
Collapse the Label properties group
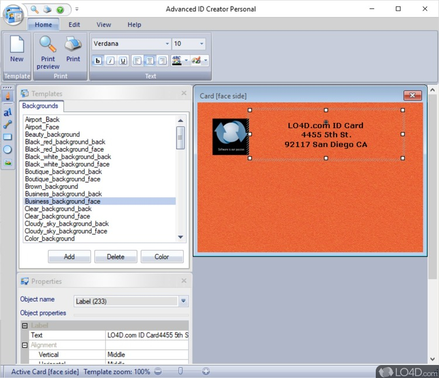tap(25, 326)
